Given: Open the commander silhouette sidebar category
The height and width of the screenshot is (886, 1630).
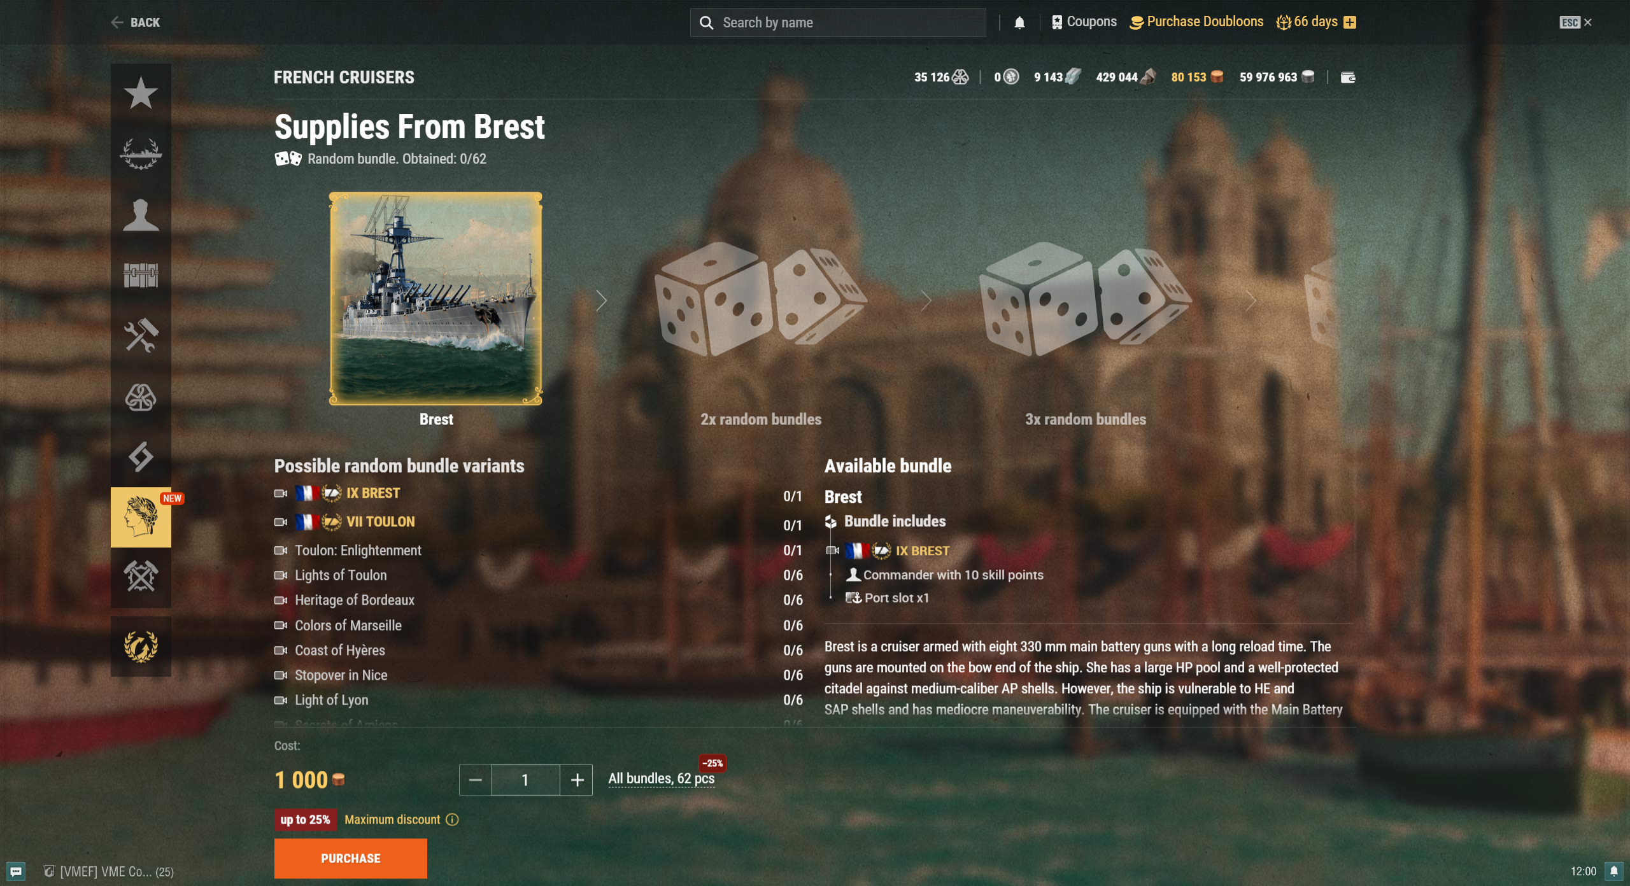Looking at the screenshot, I should [x=141, y=214].
